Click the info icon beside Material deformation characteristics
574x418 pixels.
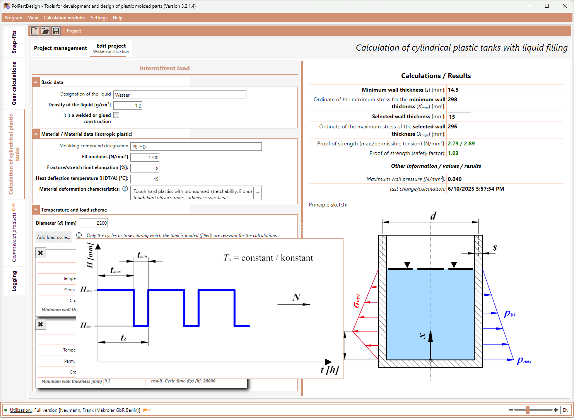point(125,189)
